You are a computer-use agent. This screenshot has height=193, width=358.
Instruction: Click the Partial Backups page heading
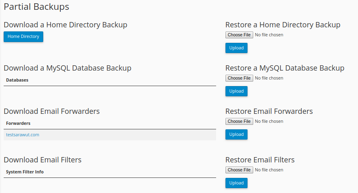click(x=36, y=7)
